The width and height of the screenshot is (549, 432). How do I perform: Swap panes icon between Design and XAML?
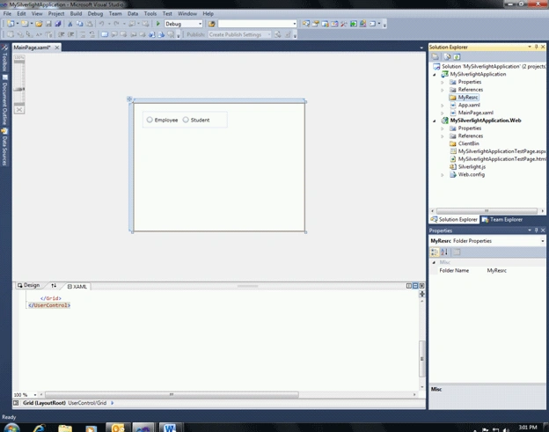[54, 286]
